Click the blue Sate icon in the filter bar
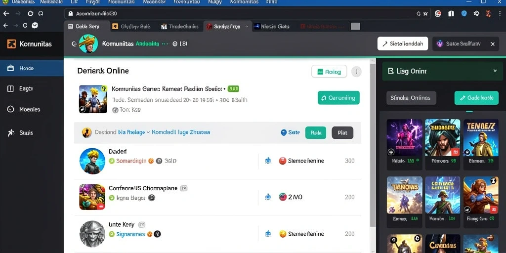506x253 pixels. point(284,132)
